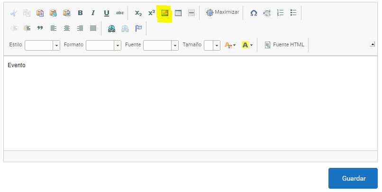The width and height of the screenshot is (382, 192).
Task: Apply block quote formatting
Action: click(40, 28)
